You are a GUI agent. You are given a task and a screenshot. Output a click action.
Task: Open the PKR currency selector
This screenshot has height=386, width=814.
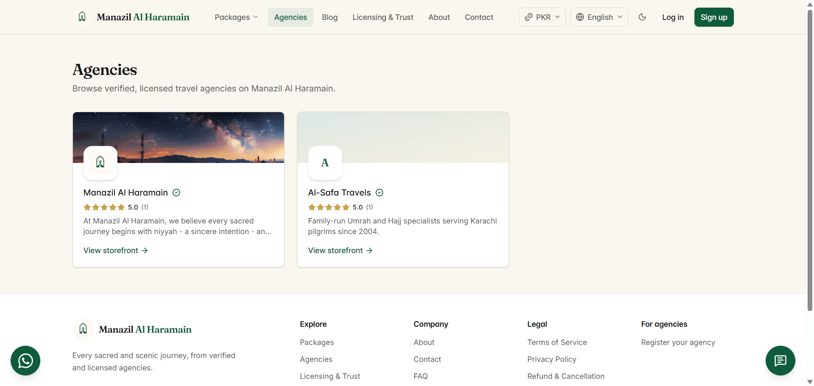(x=542, y=17)
